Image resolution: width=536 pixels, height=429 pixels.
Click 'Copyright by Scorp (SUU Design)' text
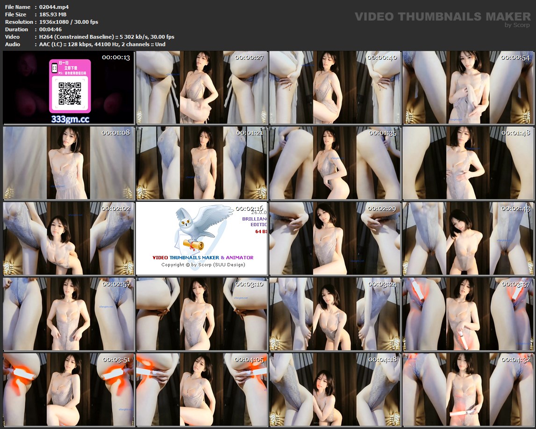pos(203,265)
